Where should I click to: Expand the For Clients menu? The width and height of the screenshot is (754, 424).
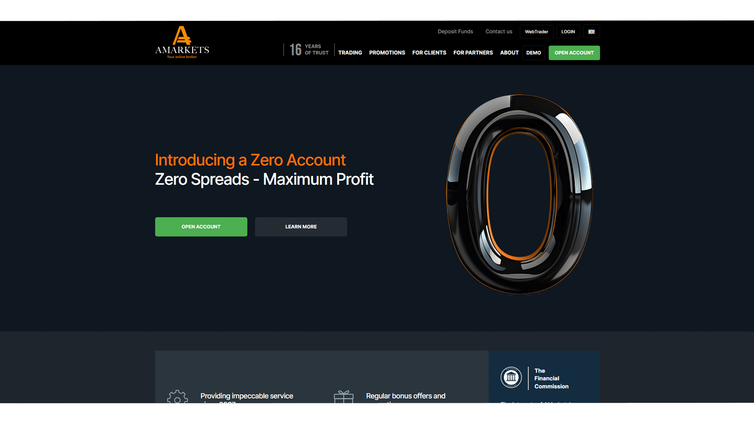[x=429, y=53]
